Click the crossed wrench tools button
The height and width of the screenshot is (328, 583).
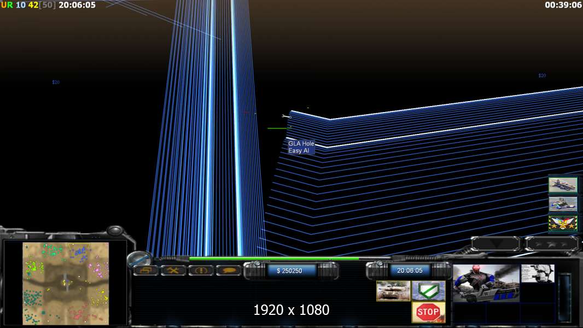173,271
